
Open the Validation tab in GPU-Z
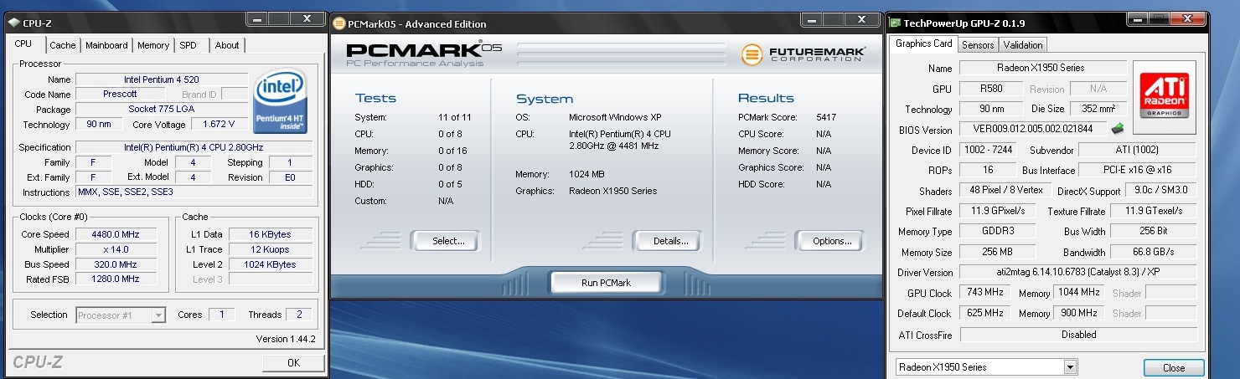coord(1023,45)
